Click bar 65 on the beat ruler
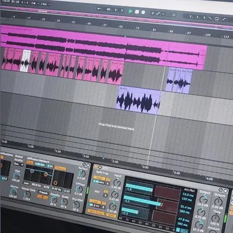Screen dimensions: 233x233 pos(121,27)
